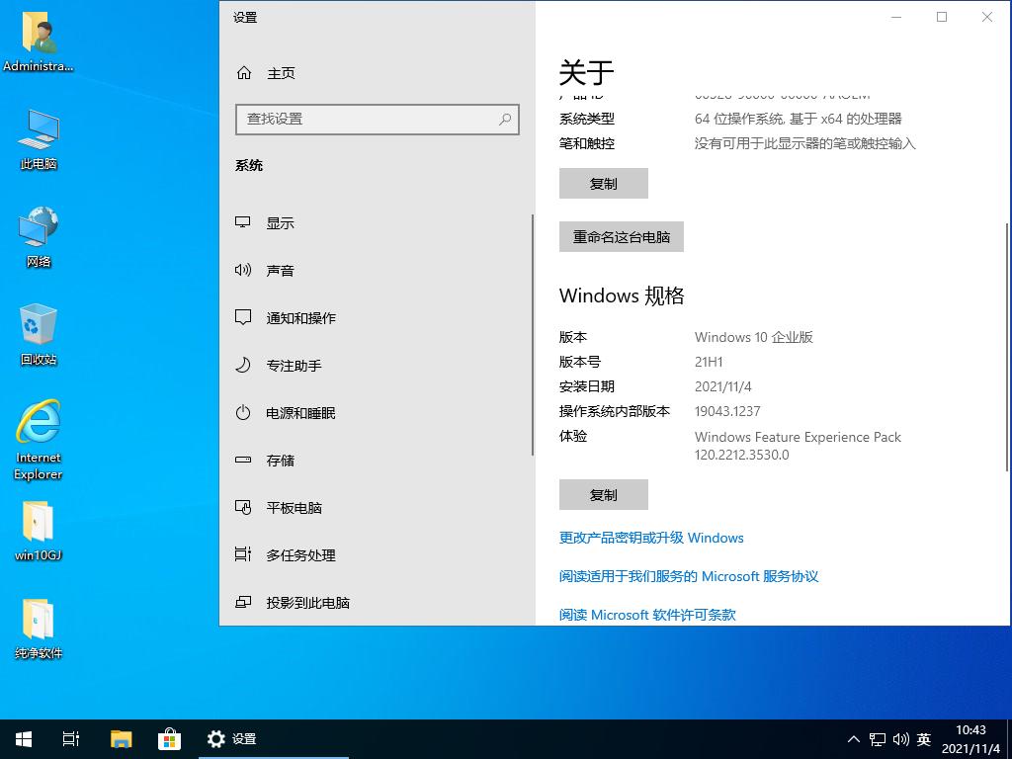
Task: Select the 专注助手 moon icon
Action: coord(243,366)
